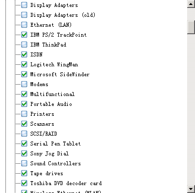This screenshot has height=193, width=195.
Task: Select the ISDN label
Action: [x=37, y=54]
